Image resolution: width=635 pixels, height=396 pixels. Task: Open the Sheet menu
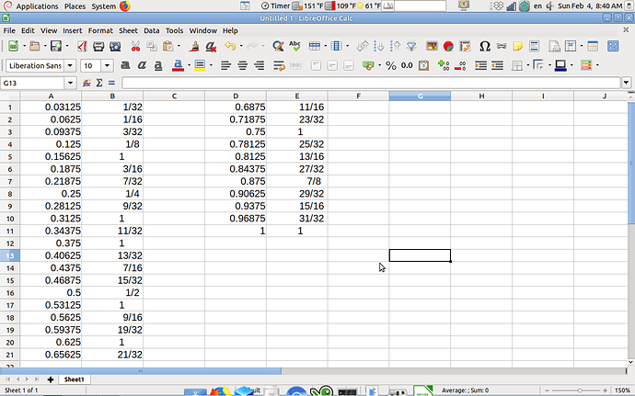(128, 30)
